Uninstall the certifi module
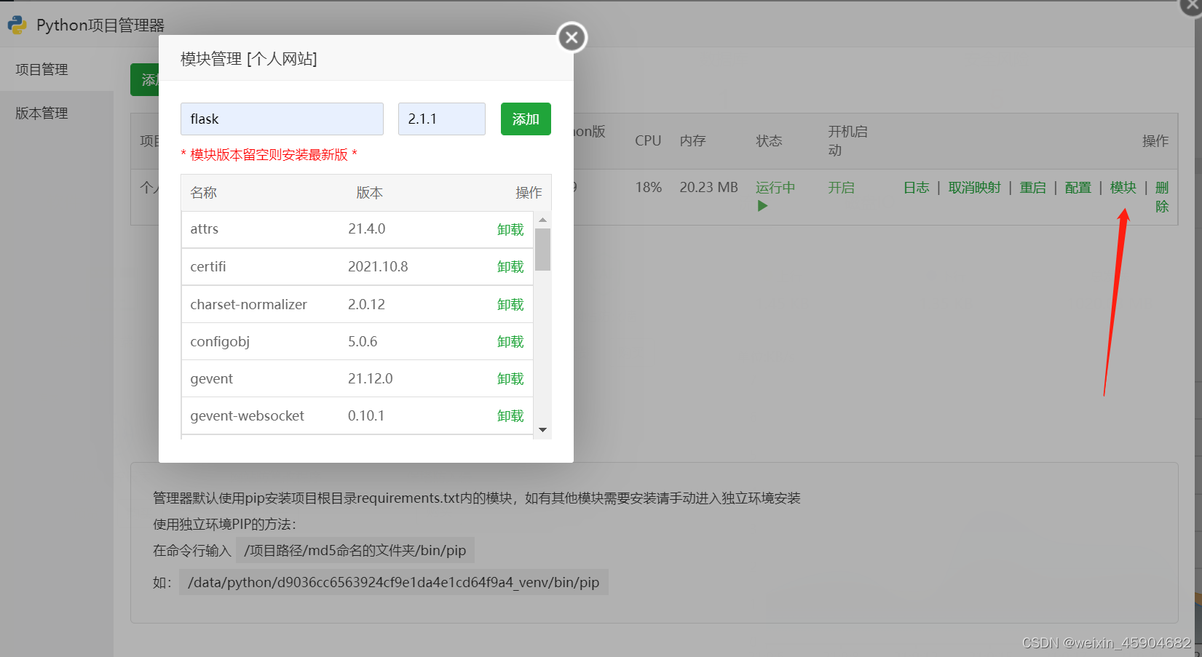This screenshot has height=657, width=1202. click(510, 266)
